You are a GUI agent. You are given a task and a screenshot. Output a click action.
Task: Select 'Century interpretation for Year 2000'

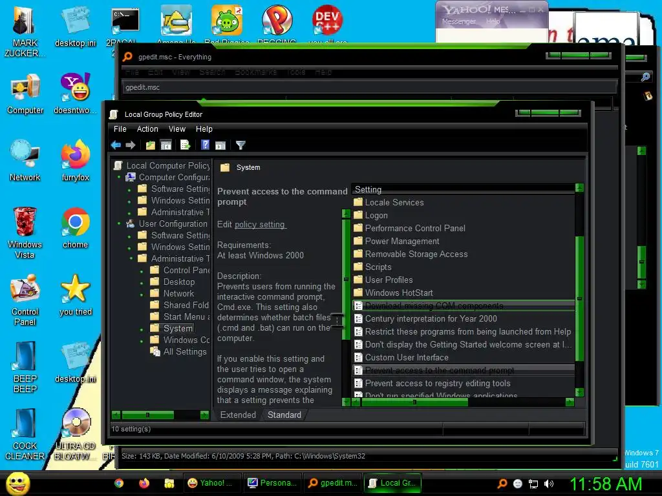click(431, 319)
